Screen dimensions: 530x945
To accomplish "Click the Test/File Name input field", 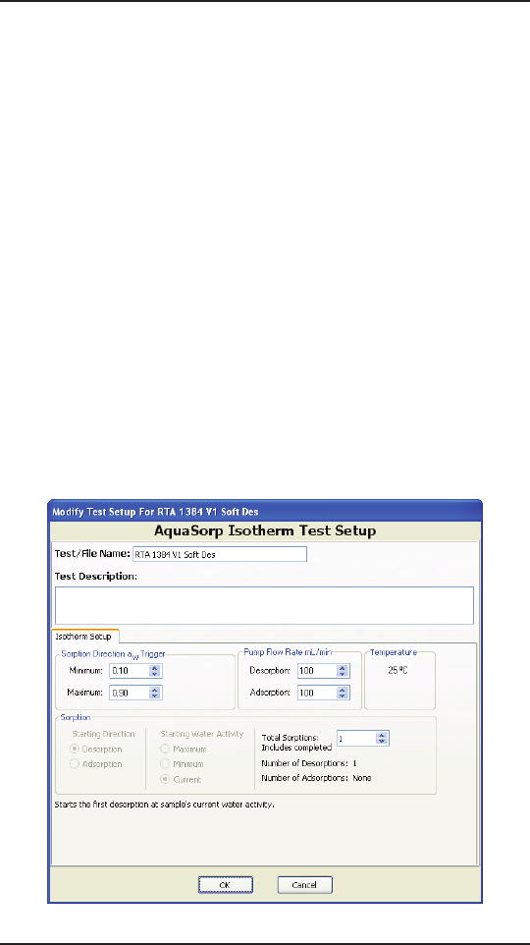I will tap(219, 554).
